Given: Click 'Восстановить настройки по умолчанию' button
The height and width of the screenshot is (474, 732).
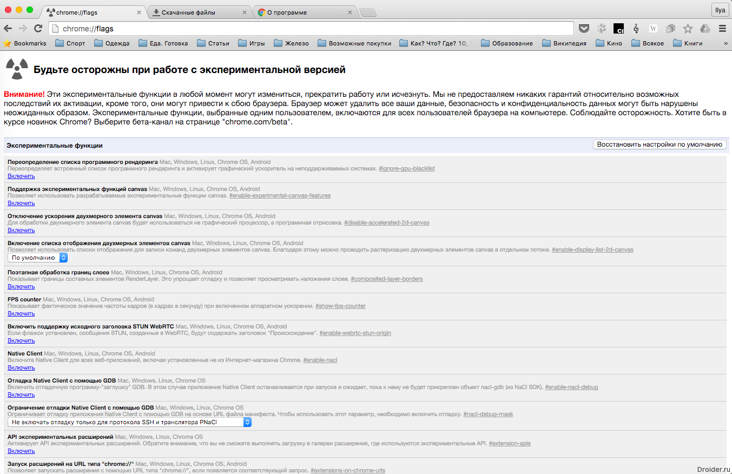Looking at the screenshot, I should click(660, 144).
